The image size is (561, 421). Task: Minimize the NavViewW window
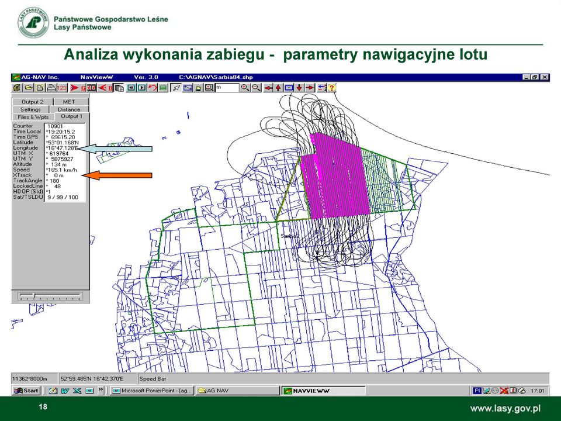527,77
